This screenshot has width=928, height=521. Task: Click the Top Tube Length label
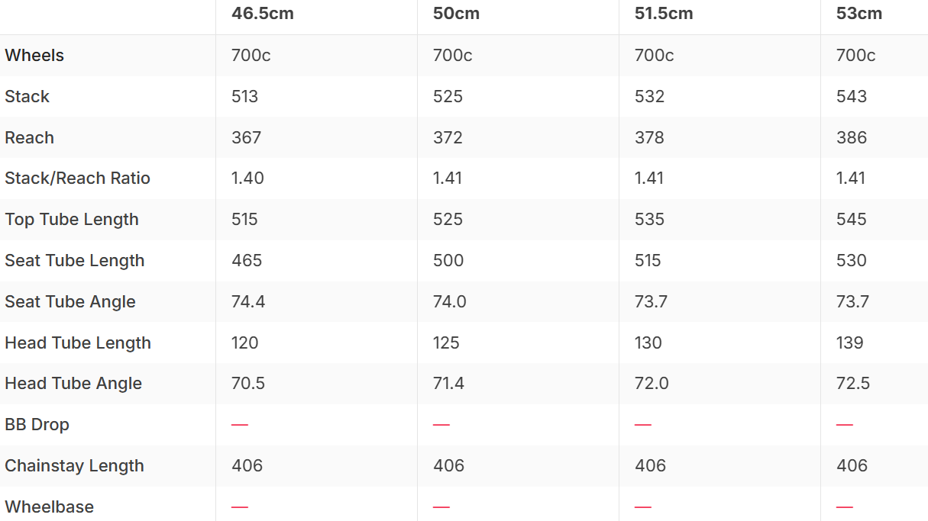(x=72, y=220)
